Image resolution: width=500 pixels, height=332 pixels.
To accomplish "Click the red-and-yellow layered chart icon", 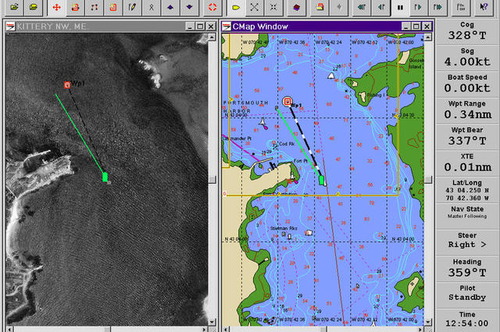I will (320, 7).
